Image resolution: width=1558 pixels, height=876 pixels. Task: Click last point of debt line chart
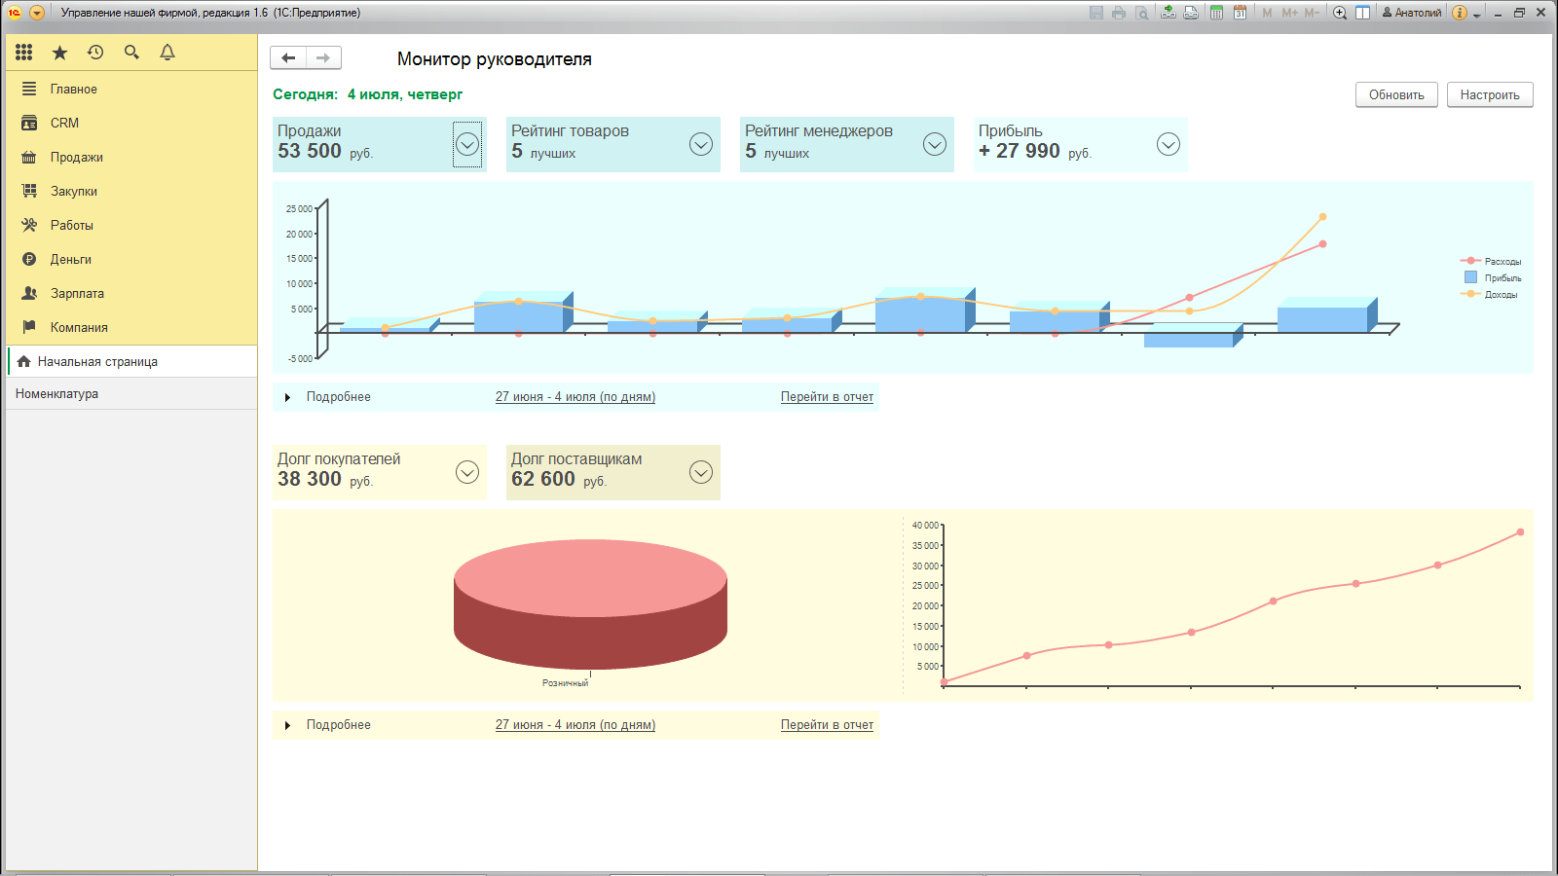point(1520,532)
